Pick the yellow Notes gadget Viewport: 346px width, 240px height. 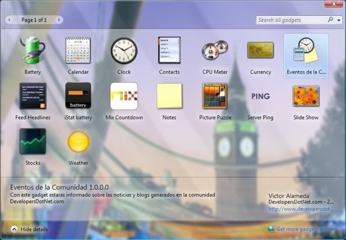point(169,96)
